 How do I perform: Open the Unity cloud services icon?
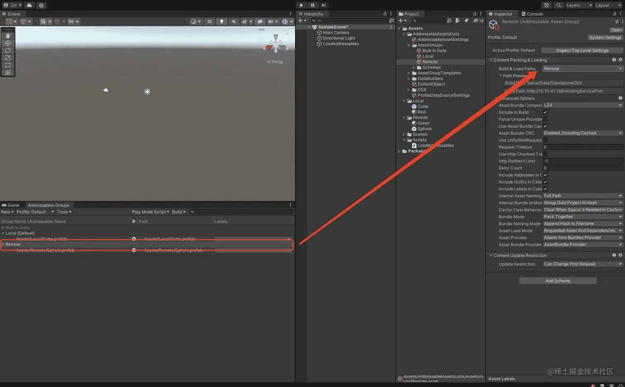(x=29, y=5)
